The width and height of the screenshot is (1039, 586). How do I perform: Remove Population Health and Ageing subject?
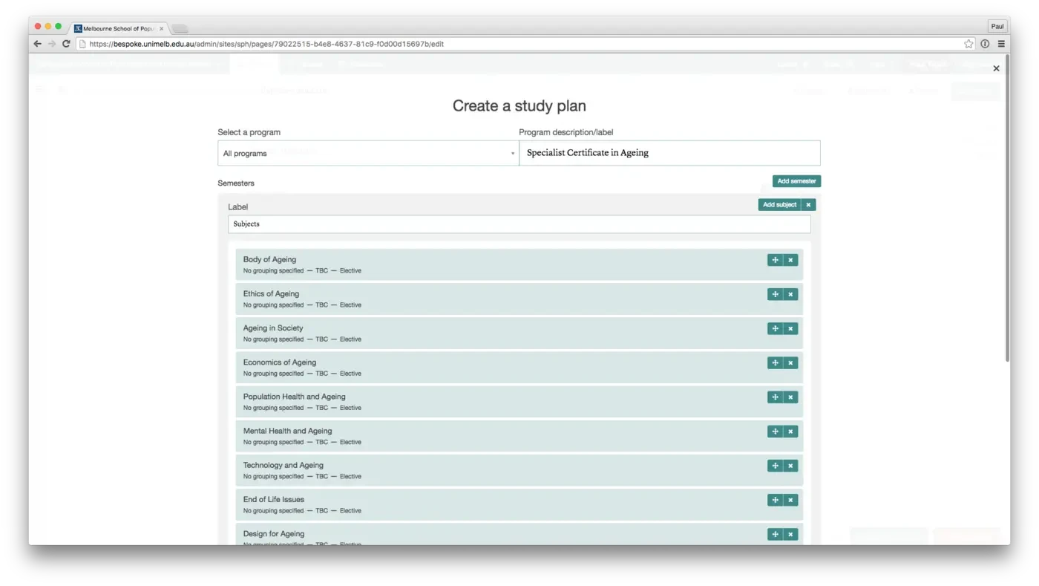[x=790, y=397]
